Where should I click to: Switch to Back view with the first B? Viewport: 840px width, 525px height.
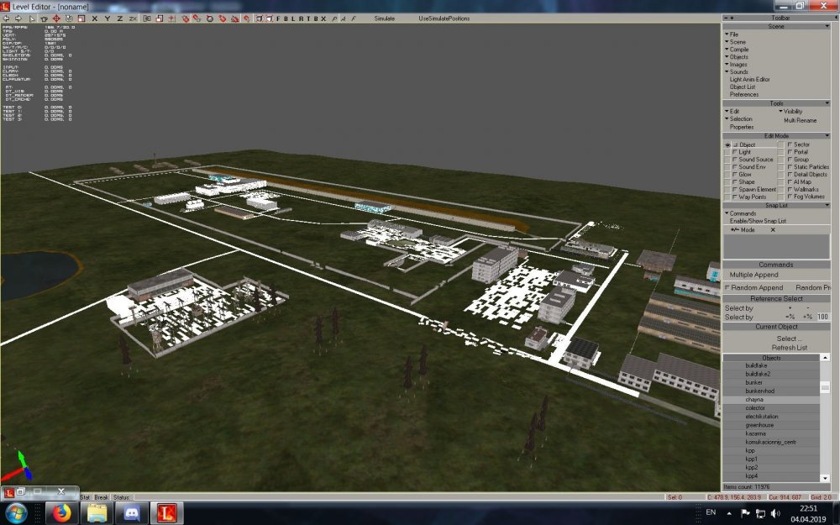[286, 18]
